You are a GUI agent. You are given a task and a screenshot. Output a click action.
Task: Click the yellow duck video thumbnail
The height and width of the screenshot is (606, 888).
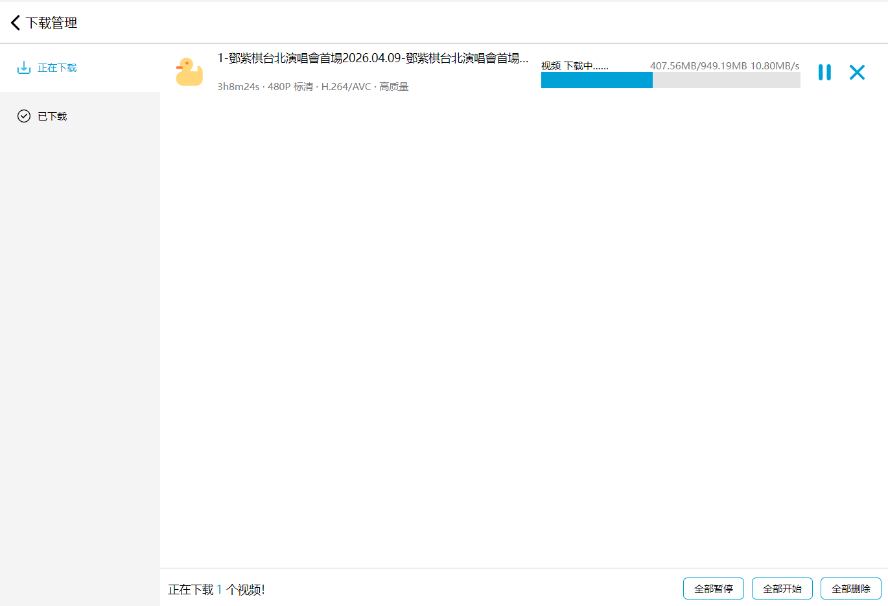(x=189, y=72)
